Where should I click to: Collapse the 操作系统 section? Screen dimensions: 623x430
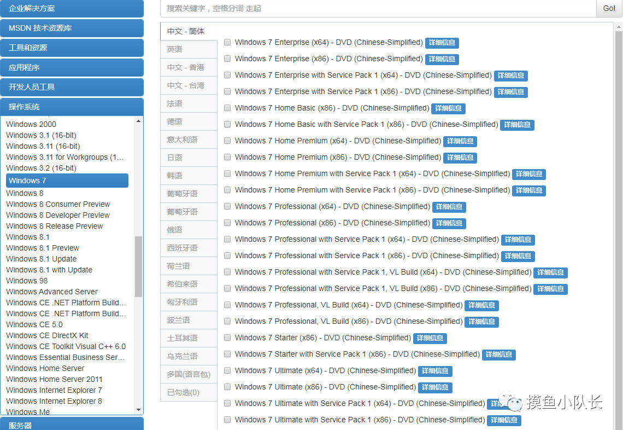72,107
